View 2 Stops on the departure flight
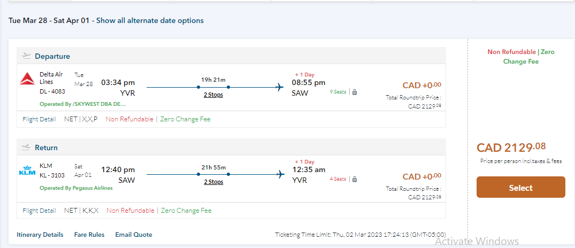Viewport: 575px width, 248px height. 213,95
